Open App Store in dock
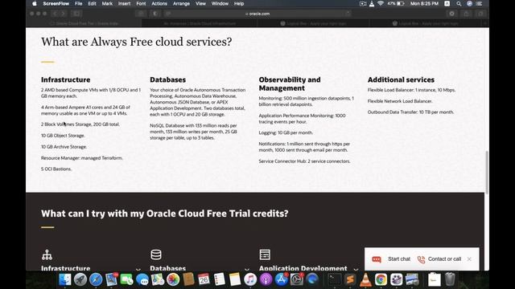 281,279
